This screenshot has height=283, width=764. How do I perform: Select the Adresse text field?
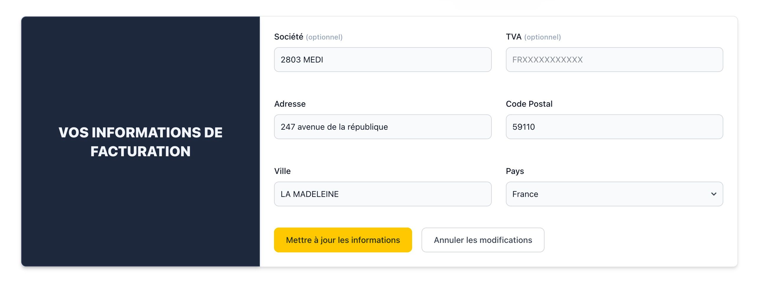(383, 127)
